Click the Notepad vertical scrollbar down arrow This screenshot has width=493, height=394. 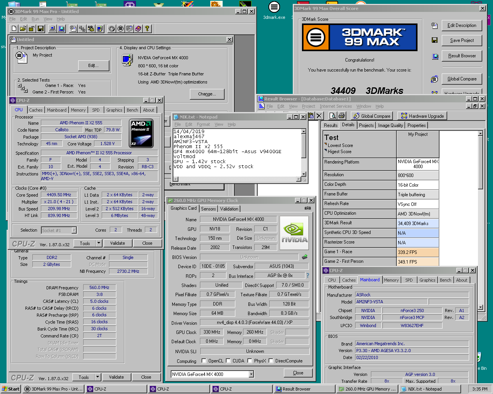click(304, 174)
